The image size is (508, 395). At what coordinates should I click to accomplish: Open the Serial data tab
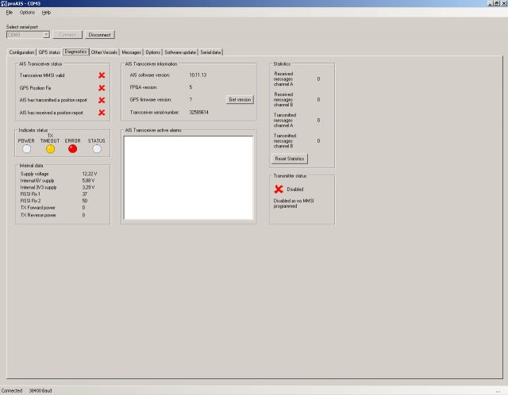click(211, 52)
